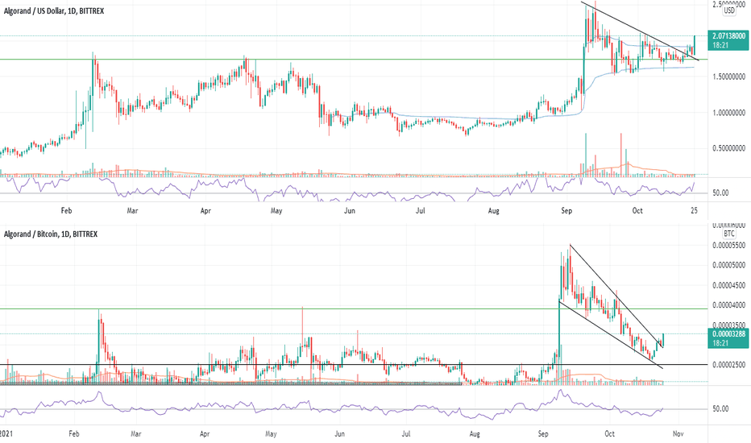Click the 1.00000000 price axis label

[729, 113]
